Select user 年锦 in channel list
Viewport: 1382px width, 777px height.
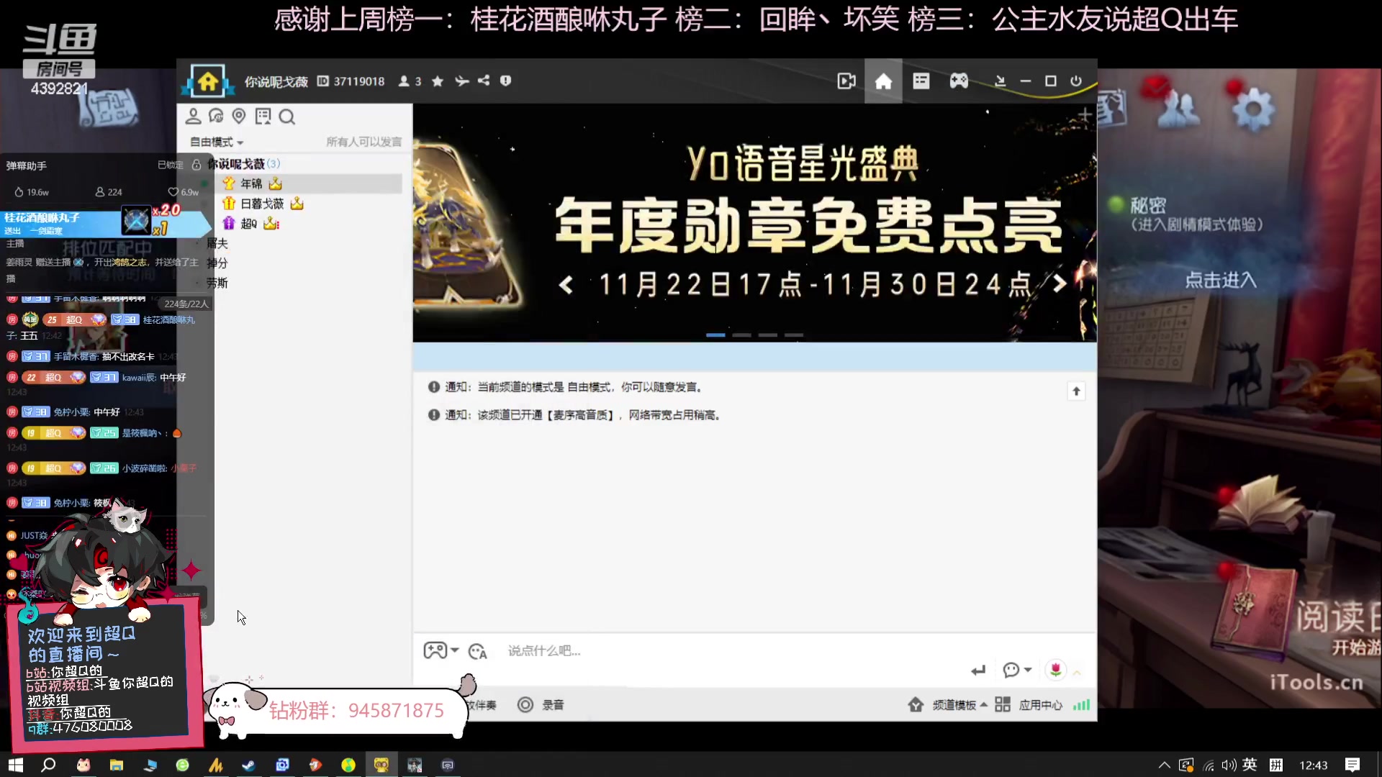click(x=252, y=183)
